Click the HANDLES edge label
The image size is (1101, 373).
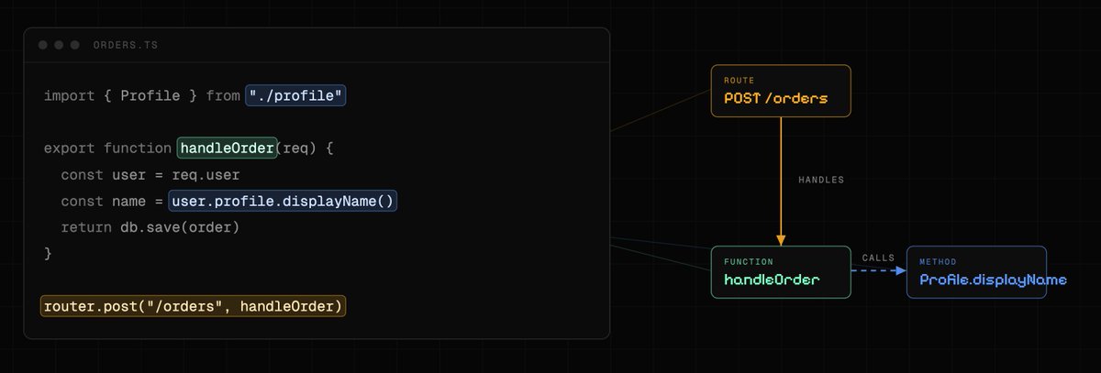pyautogui.click(x=820, y=181)
